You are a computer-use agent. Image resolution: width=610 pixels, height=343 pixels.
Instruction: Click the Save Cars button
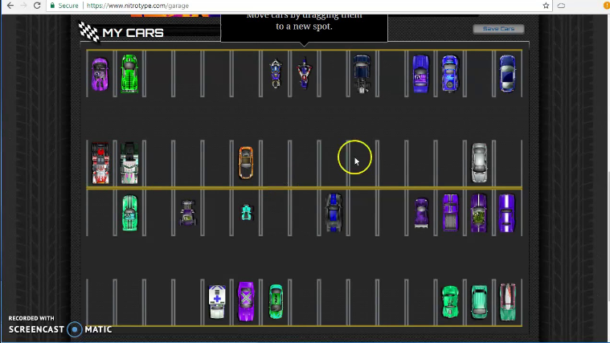(498, 29)
